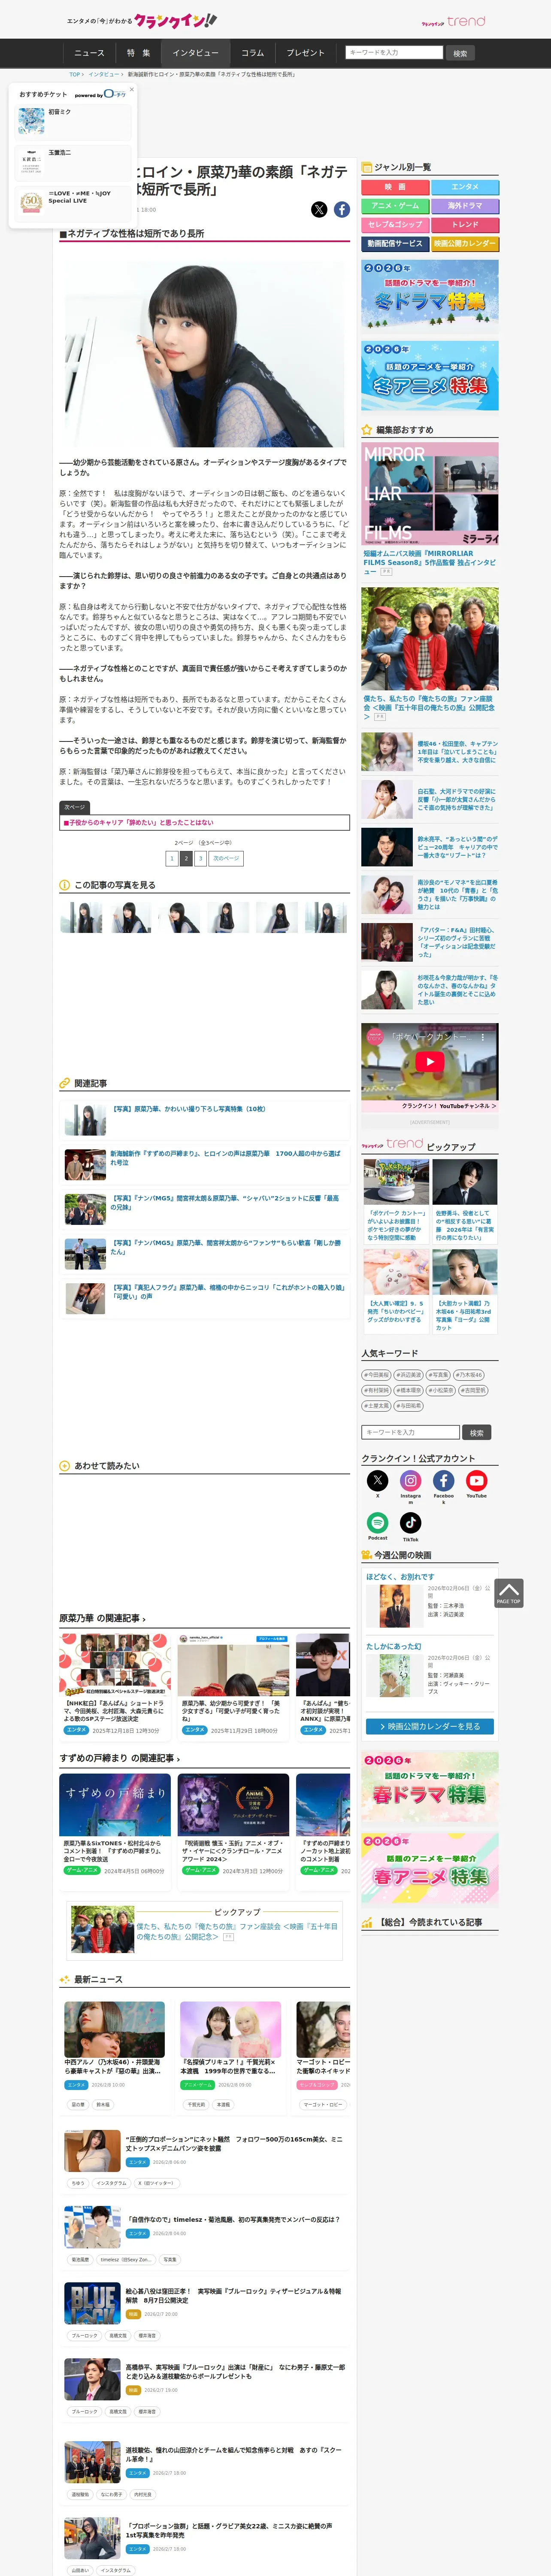Viewport: 551px width, 2576px height.
Task: Open the 2026年 春アニメ特集 banner
Action: (430, 1868)
